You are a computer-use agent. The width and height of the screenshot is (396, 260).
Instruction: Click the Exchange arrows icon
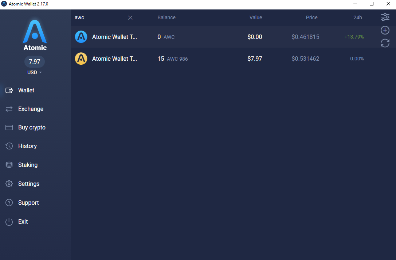(x=9, y=109)
